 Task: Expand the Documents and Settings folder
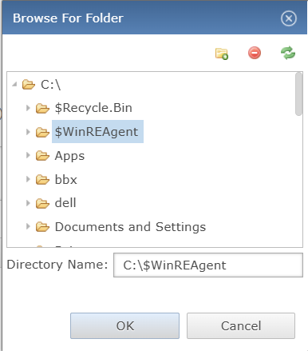click(x=28, y=226)
